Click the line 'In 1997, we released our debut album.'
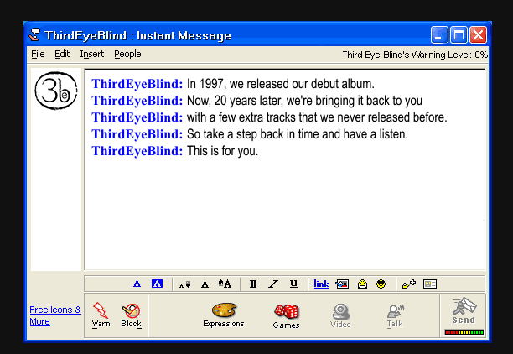This screenshot has width=513, height=354. click(280, 84)
